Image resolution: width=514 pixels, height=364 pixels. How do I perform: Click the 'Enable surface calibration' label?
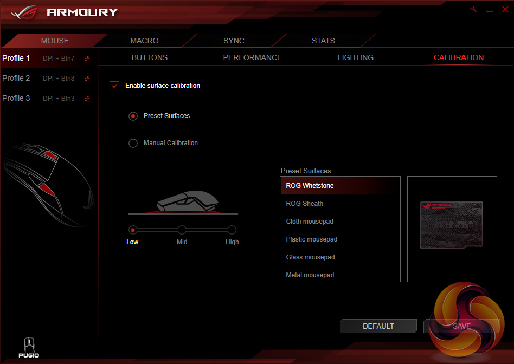[x=163, y=86]
